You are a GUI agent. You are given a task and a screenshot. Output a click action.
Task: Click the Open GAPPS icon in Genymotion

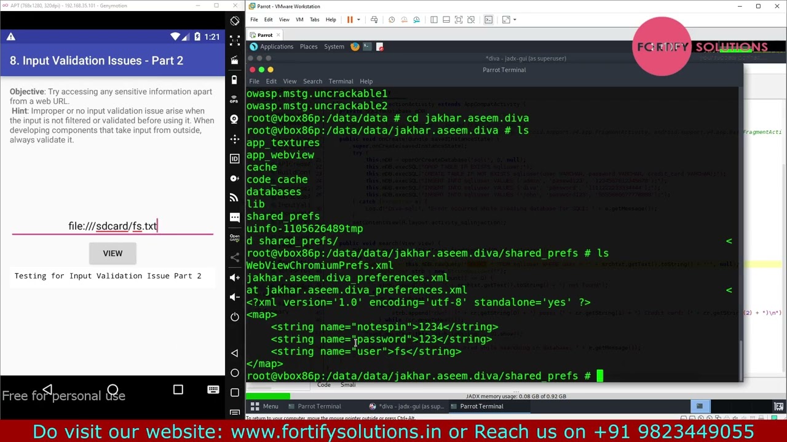235,238
